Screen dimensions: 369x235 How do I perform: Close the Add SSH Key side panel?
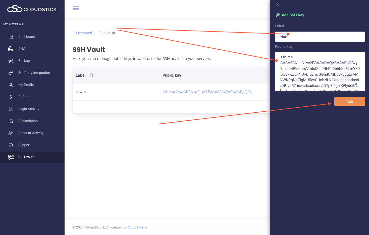(278, 5)
